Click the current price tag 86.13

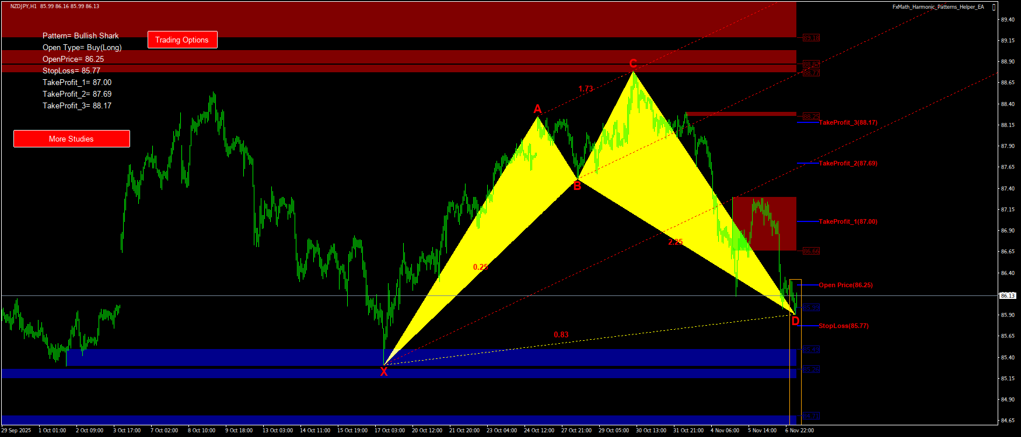(1008, 296)
